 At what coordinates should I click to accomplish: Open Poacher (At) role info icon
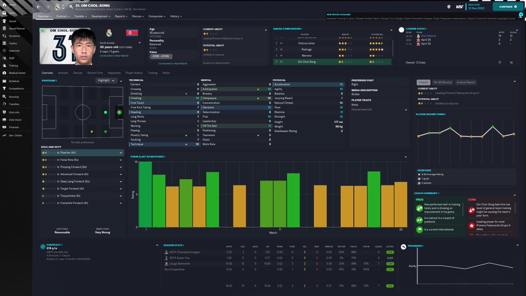(58, 153)
